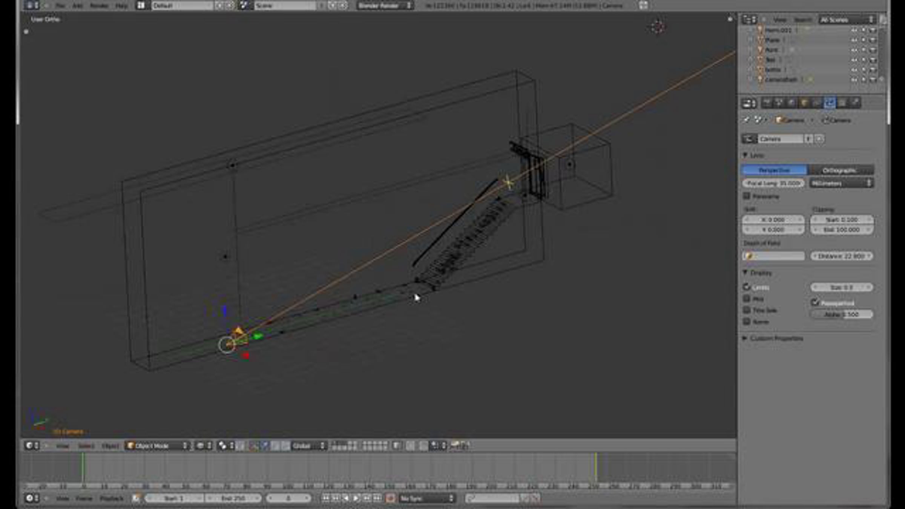Open the Render menu in top bar

coord(99,6)
